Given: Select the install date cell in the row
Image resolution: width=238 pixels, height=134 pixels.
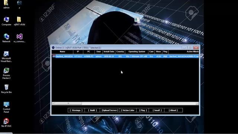Looking at the screenshot, I should click(109, 56).
